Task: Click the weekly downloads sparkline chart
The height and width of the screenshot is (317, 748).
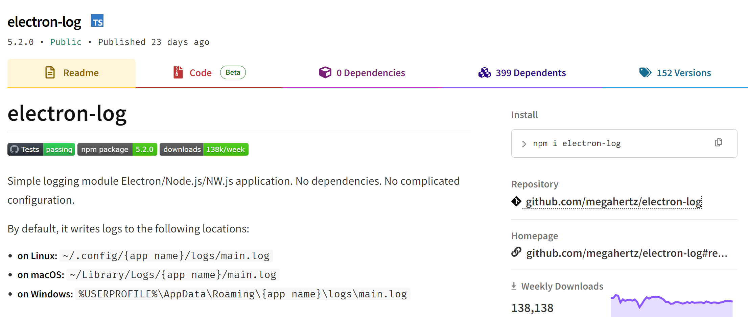Action: [672, 305]
